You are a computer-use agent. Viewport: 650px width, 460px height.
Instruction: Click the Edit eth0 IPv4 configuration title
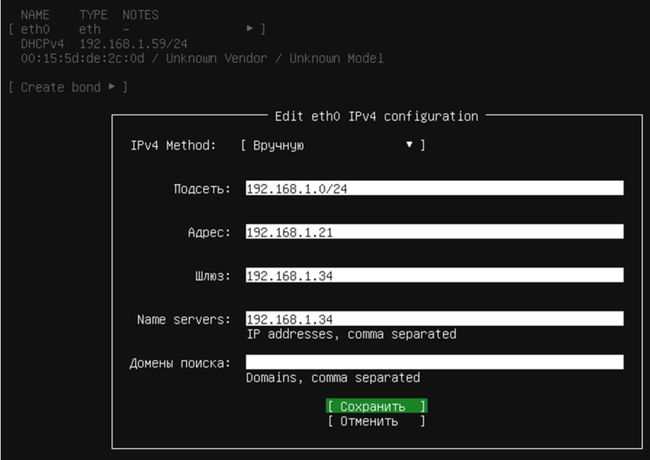pyautogui.click(x=376, y=116)
